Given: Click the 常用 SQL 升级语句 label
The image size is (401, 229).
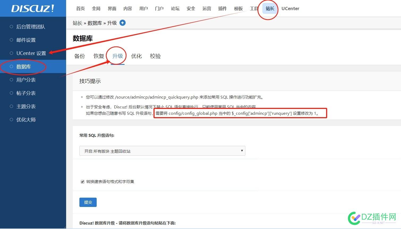Looking at the screenshot, I should [x=97, y=135].
